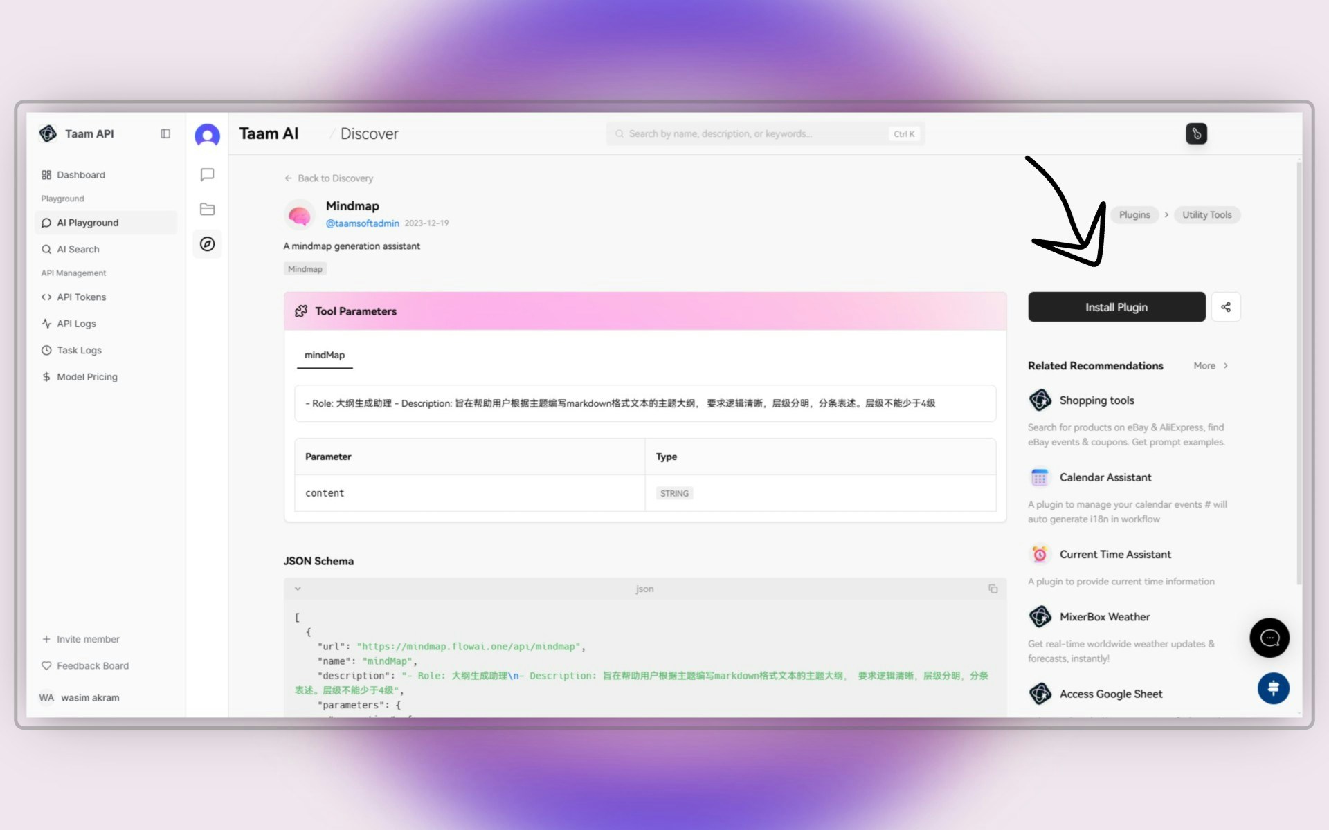Open the @taamsoftadmin author link
The image size is (1329, 830).
tap(362, 223)
